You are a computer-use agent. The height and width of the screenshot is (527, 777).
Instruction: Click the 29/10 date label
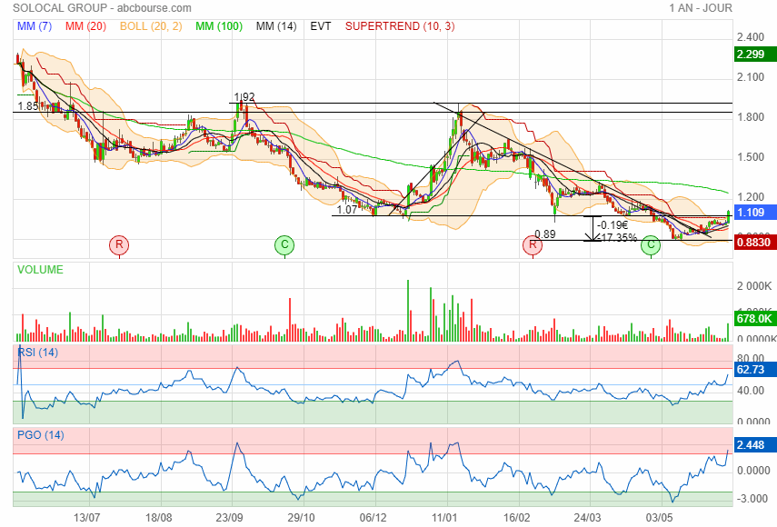pyautogui.click(x=302, y=518)
